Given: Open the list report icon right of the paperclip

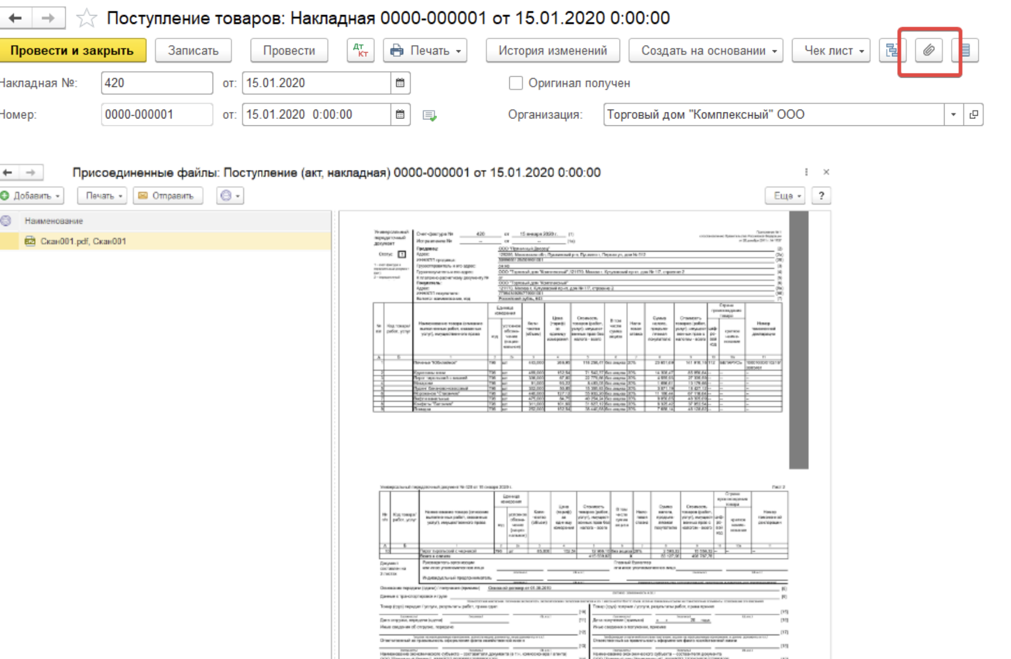Looking at the screenshot, I should 965,50.
